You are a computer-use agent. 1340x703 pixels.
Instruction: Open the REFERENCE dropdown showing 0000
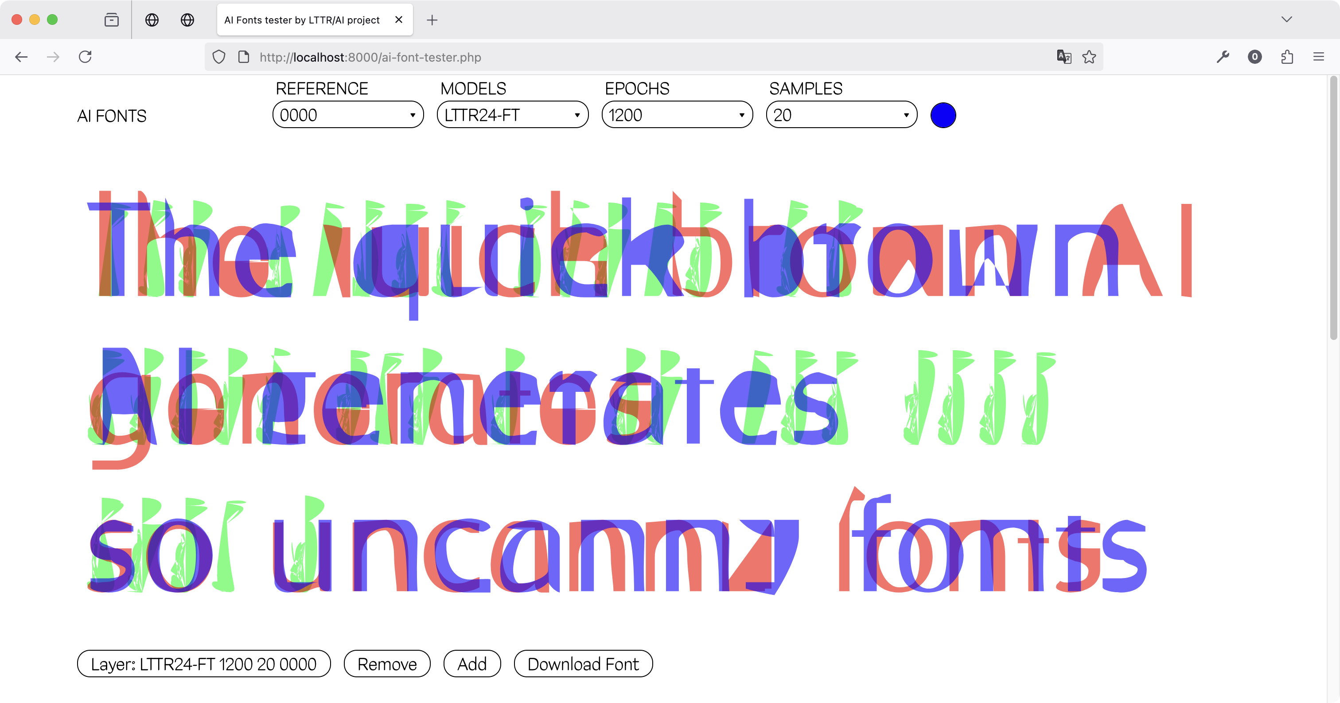point(348,114)
